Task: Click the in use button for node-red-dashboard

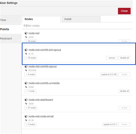Action: (x=124, y=108)
